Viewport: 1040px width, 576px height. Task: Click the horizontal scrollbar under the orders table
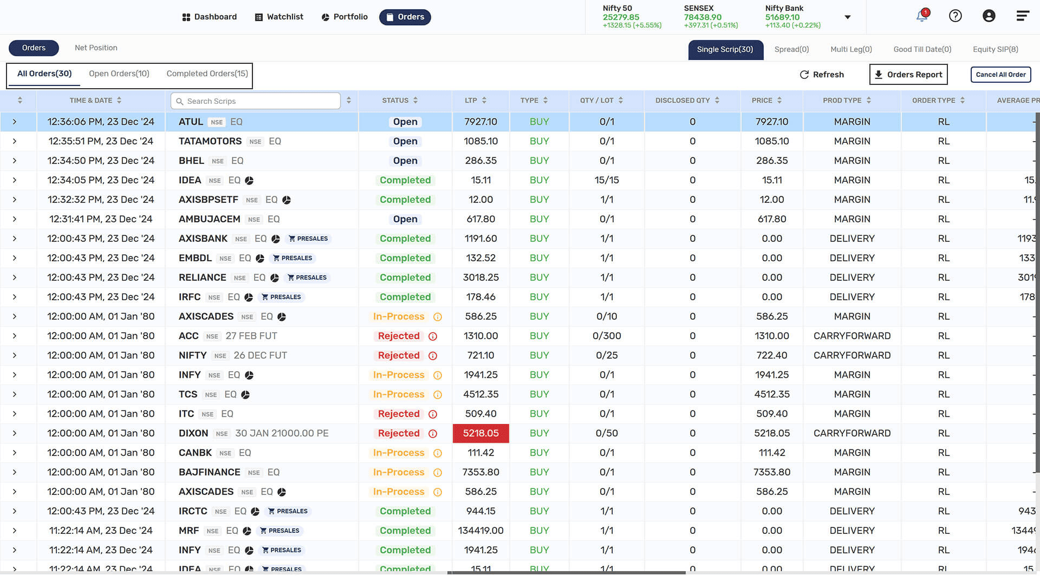coord(566,572)
